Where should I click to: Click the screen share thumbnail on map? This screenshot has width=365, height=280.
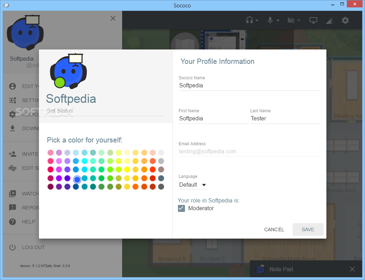(x=224, y=40)
